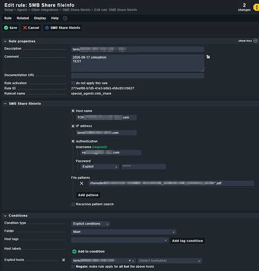The image size is (259, 271).
Task: Click into the IP address input
Action: (106, 133)
